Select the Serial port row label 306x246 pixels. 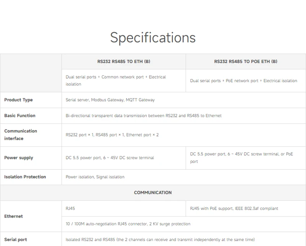pos(15,240)
